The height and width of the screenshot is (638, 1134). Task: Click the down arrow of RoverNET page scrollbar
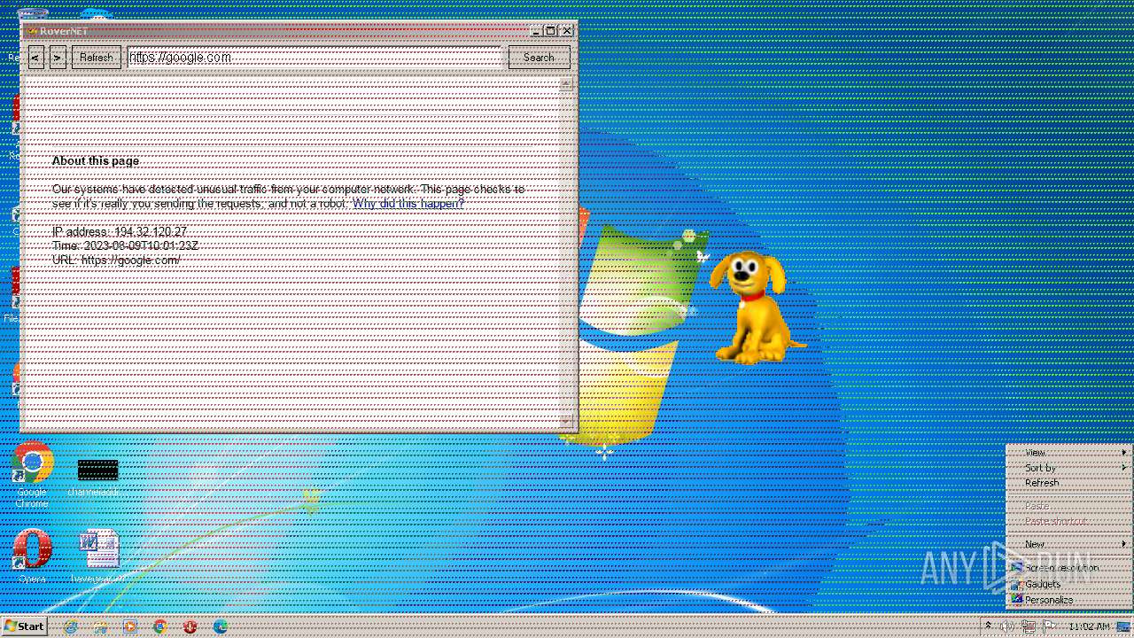tap(566, 422)
